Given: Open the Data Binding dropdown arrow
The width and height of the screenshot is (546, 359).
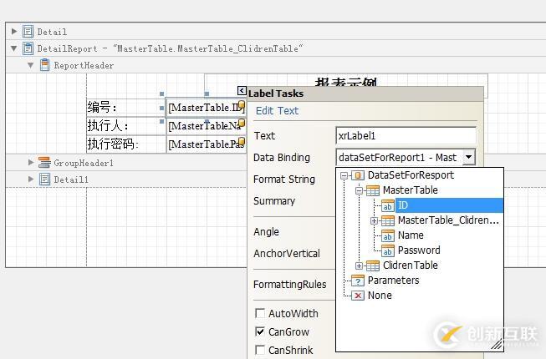Looking at the screenshot, I should 468,157.
